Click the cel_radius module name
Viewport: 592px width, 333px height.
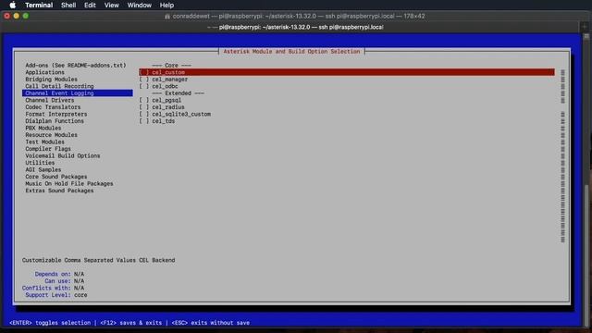pos(168,107)
